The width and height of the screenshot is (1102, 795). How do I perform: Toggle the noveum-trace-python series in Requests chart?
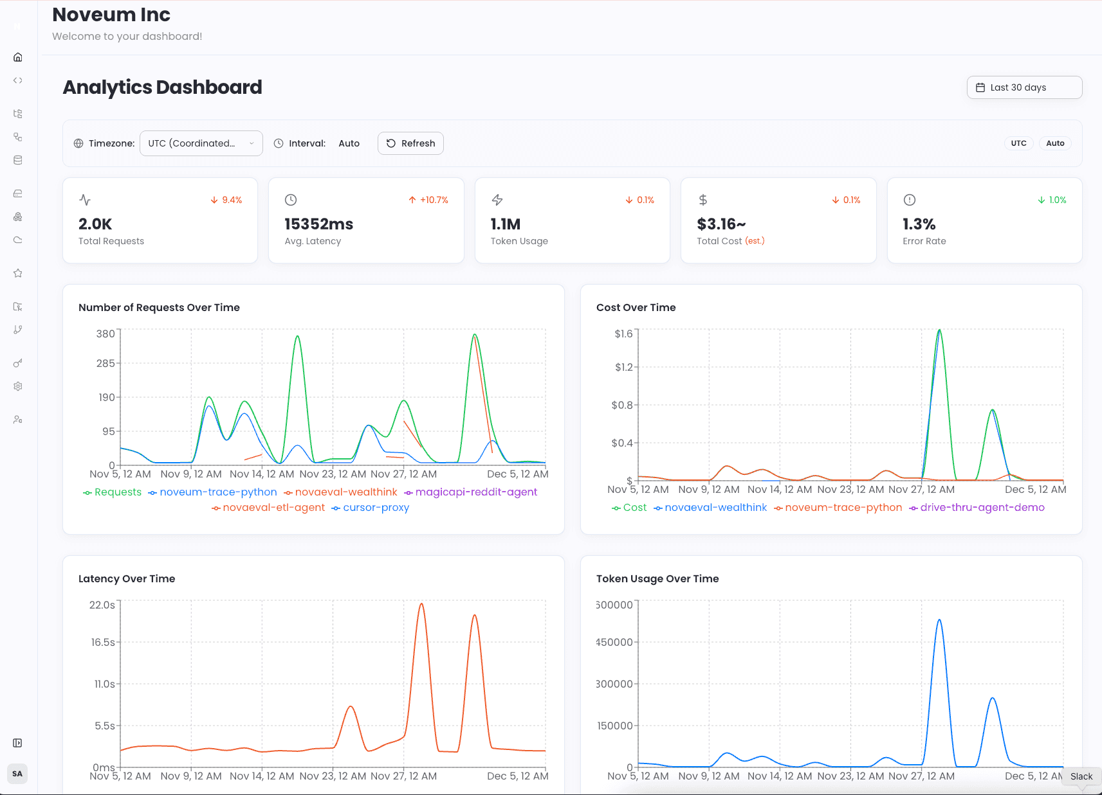coord(212,492)
